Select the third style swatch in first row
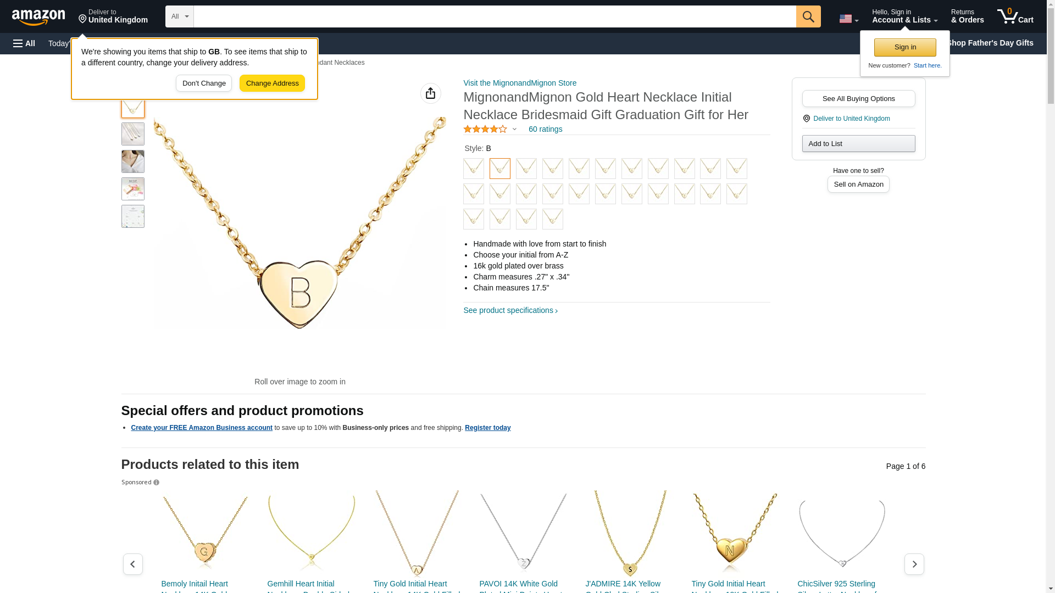1055x593 pixels. coord(526,169)
